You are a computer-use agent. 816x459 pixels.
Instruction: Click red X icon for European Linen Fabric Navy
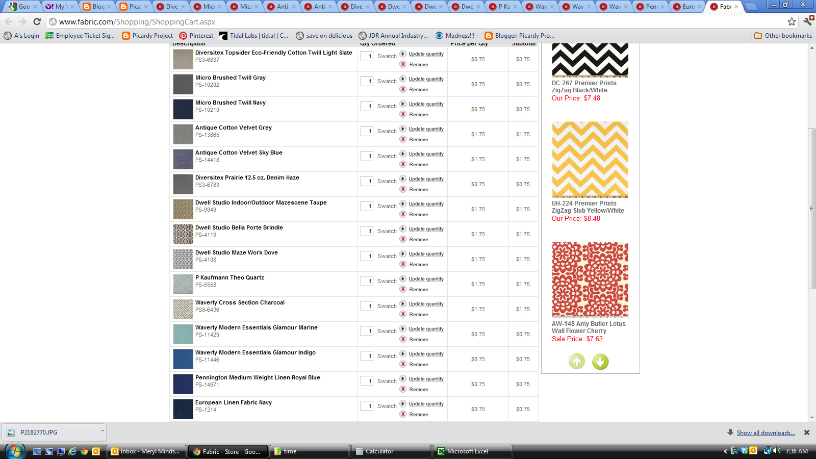point(403,414)
